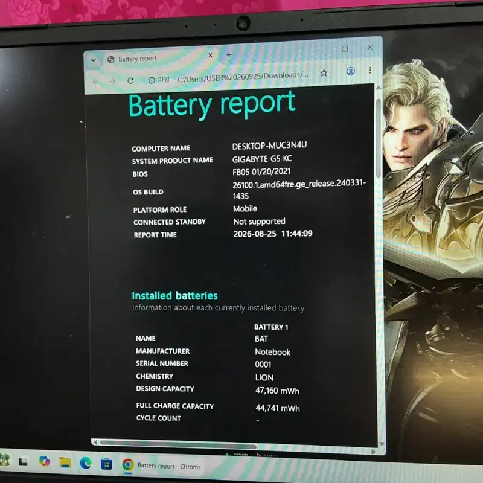Select the 'FB05 01/20/2021' BIOS value

[261, 171]
